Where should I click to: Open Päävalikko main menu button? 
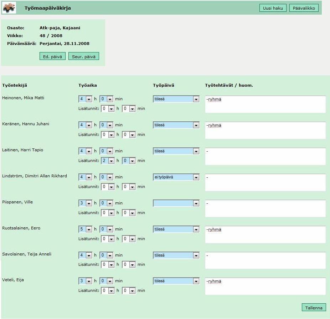(304, 8)
